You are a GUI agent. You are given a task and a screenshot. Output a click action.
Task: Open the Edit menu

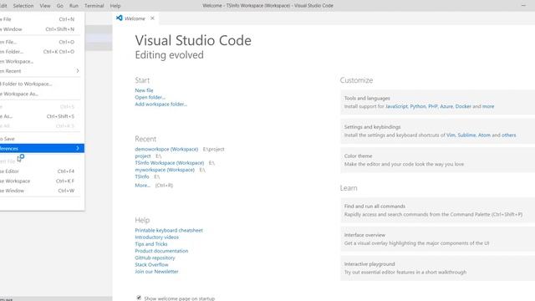tap(3, 6)
